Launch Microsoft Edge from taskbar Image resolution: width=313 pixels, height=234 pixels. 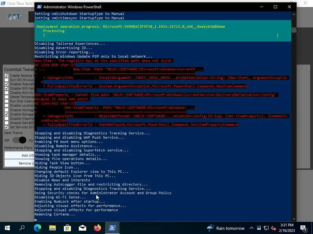[37, 228]
